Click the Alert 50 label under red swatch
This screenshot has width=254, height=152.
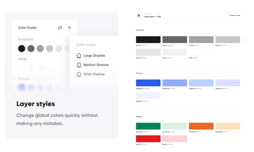point(138,144)
